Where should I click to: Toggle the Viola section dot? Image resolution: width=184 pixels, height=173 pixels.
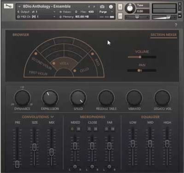pos(54,63)
